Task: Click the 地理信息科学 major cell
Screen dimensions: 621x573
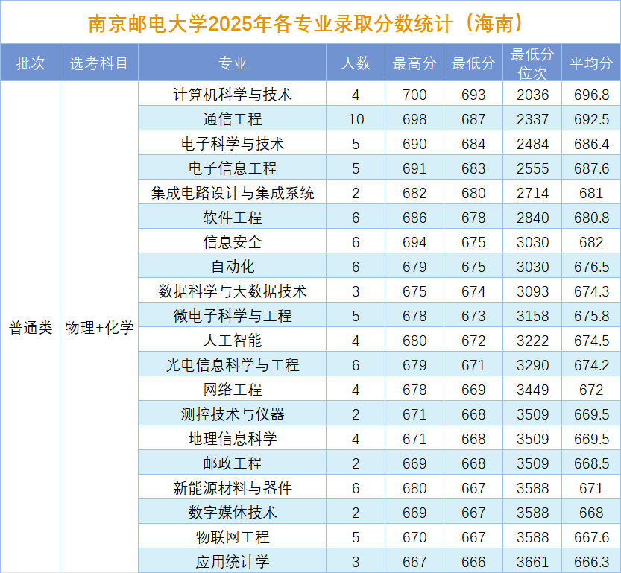Action: coord(232,438)
